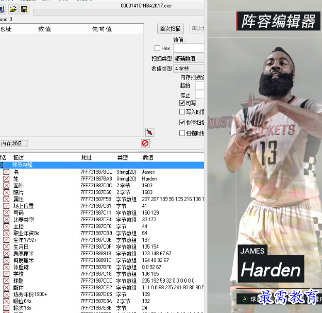Toggle active box for 轮次16x row
This screenshot has width=322, height=313.
pyautogui.click(x=6, y=308)
